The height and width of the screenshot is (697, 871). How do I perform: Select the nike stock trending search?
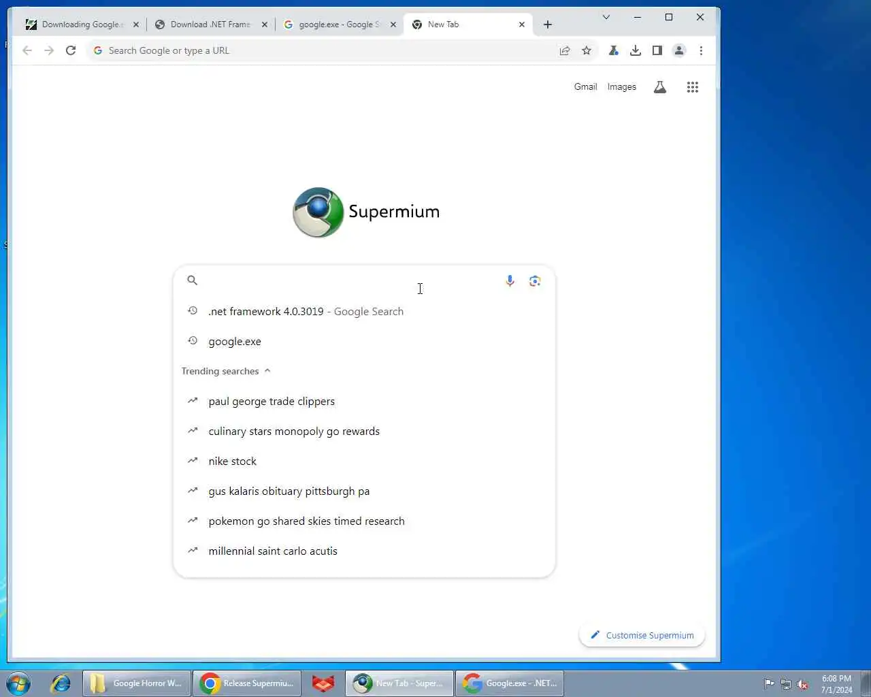coord(364,461)
